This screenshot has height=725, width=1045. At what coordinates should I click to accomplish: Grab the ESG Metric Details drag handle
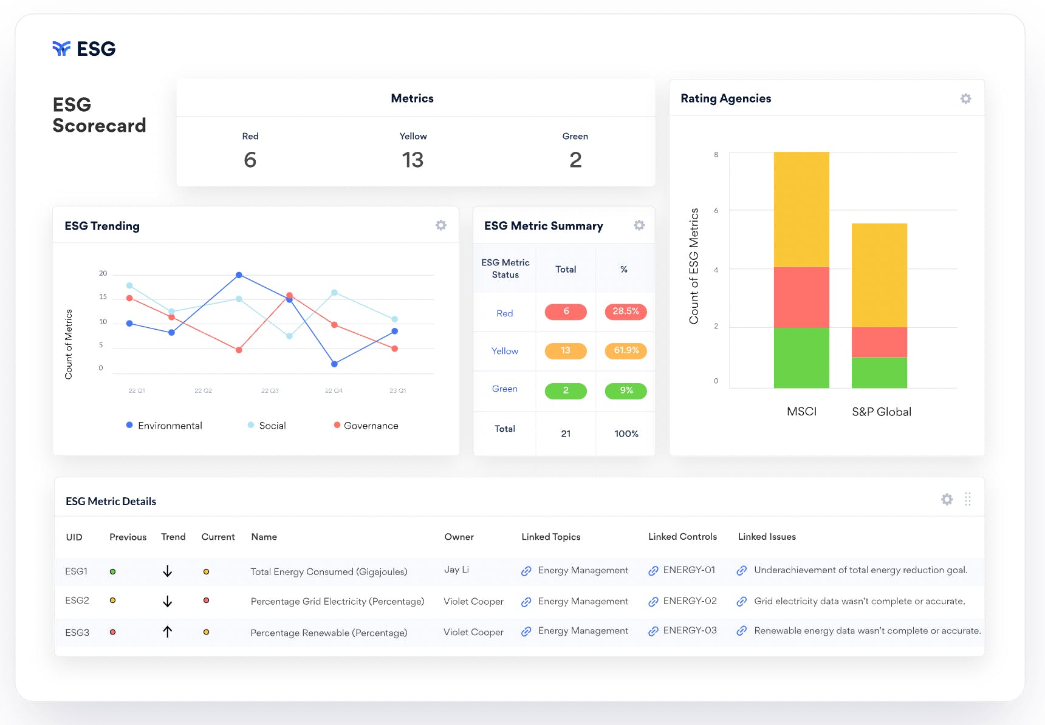click(x=968, y=499)
